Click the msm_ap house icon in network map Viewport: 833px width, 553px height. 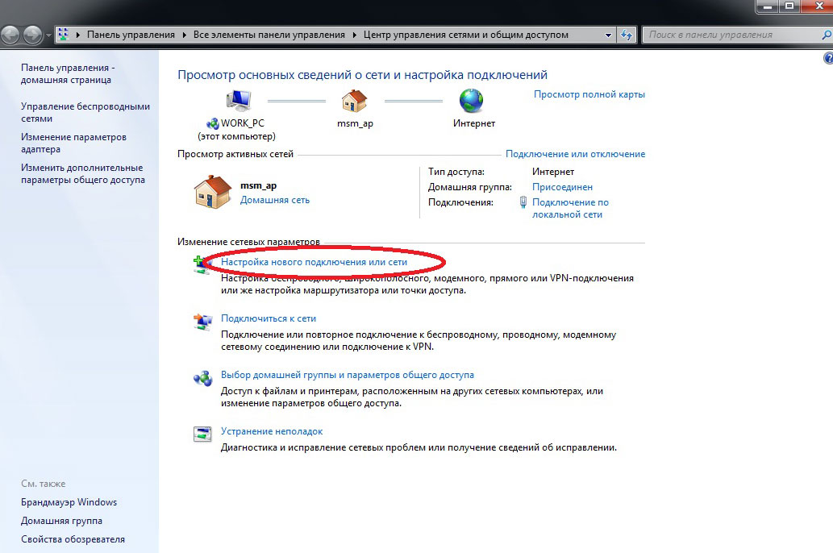click(354, 101)
